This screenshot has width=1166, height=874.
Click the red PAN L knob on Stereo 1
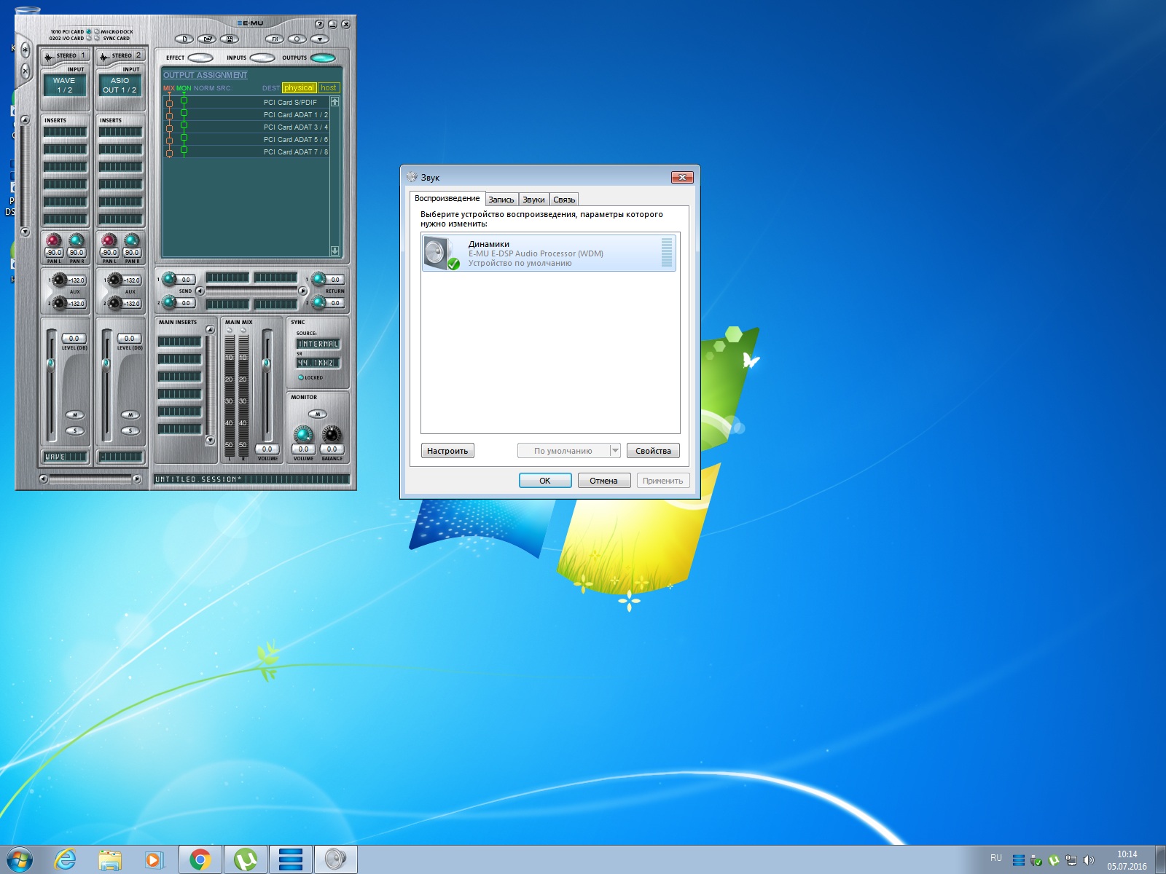53,240
